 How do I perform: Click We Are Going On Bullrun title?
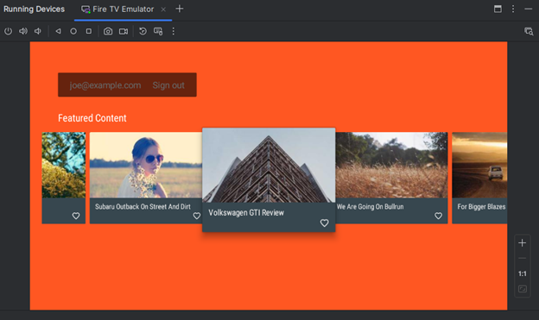click(x=371, y=206)
